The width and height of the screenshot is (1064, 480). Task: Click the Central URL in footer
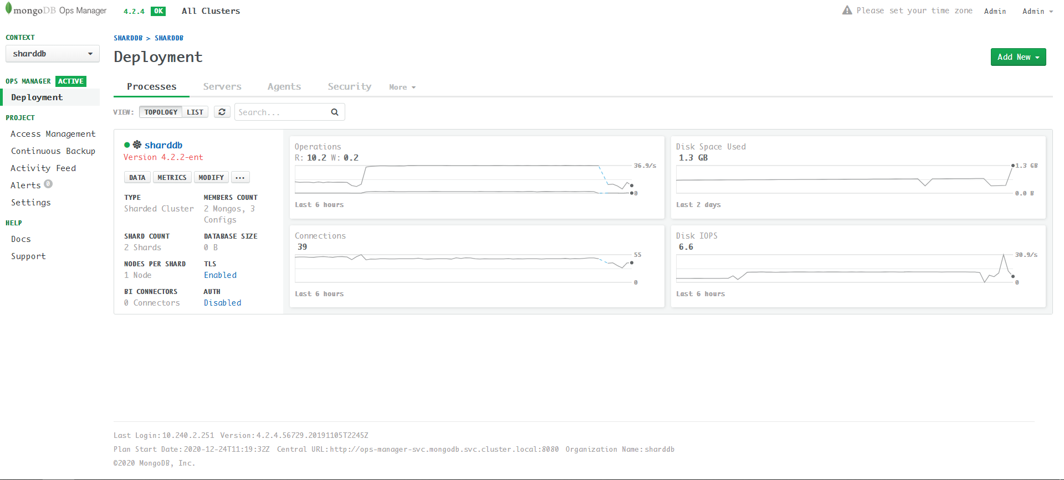pyautogui.click(x=444, y=450)
